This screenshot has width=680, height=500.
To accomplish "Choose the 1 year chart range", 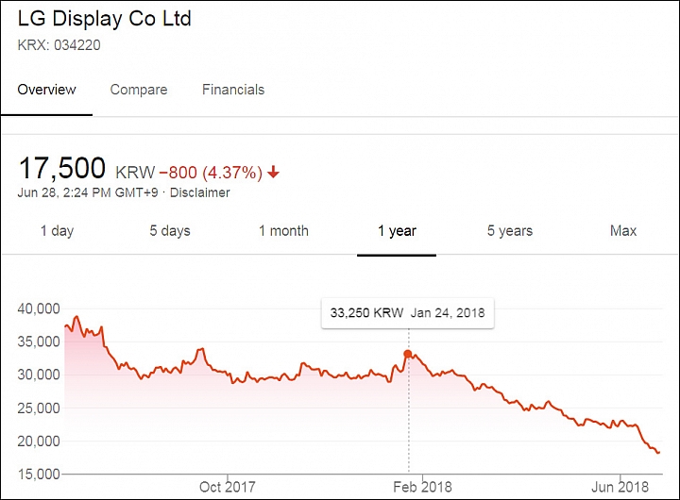I will click(397, 231).
